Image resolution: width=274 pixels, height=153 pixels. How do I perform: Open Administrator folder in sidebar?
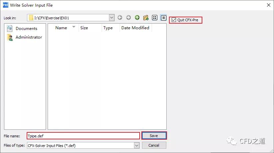[24, 37]
